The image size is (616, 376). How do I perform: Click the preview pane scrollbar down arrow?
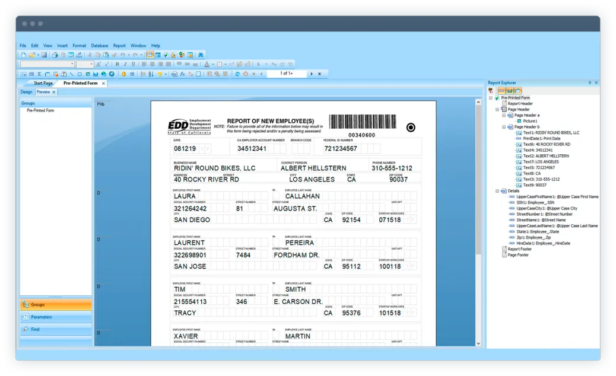[478, 343]
